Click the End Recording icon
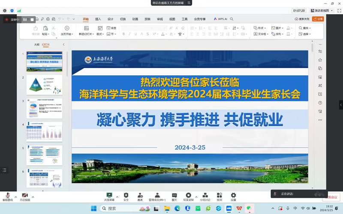This screenshot has width=343, height=214. point(188,196)
